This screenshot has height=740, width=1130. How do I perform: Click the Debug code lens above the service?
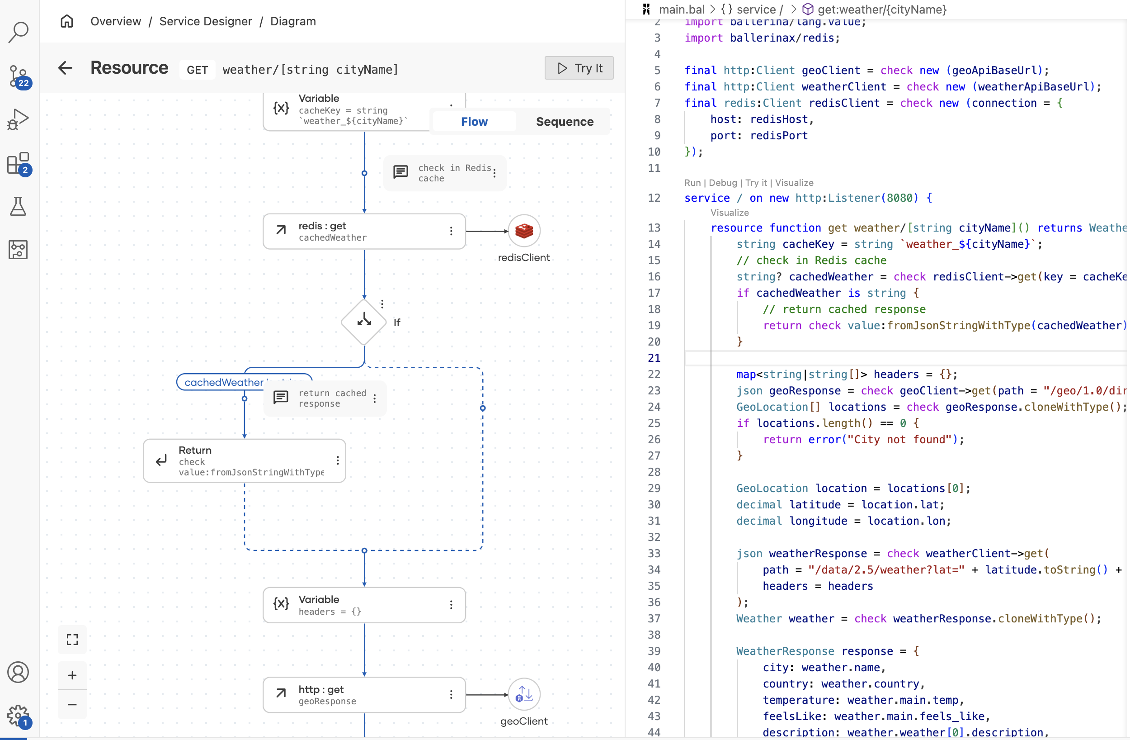723,183
